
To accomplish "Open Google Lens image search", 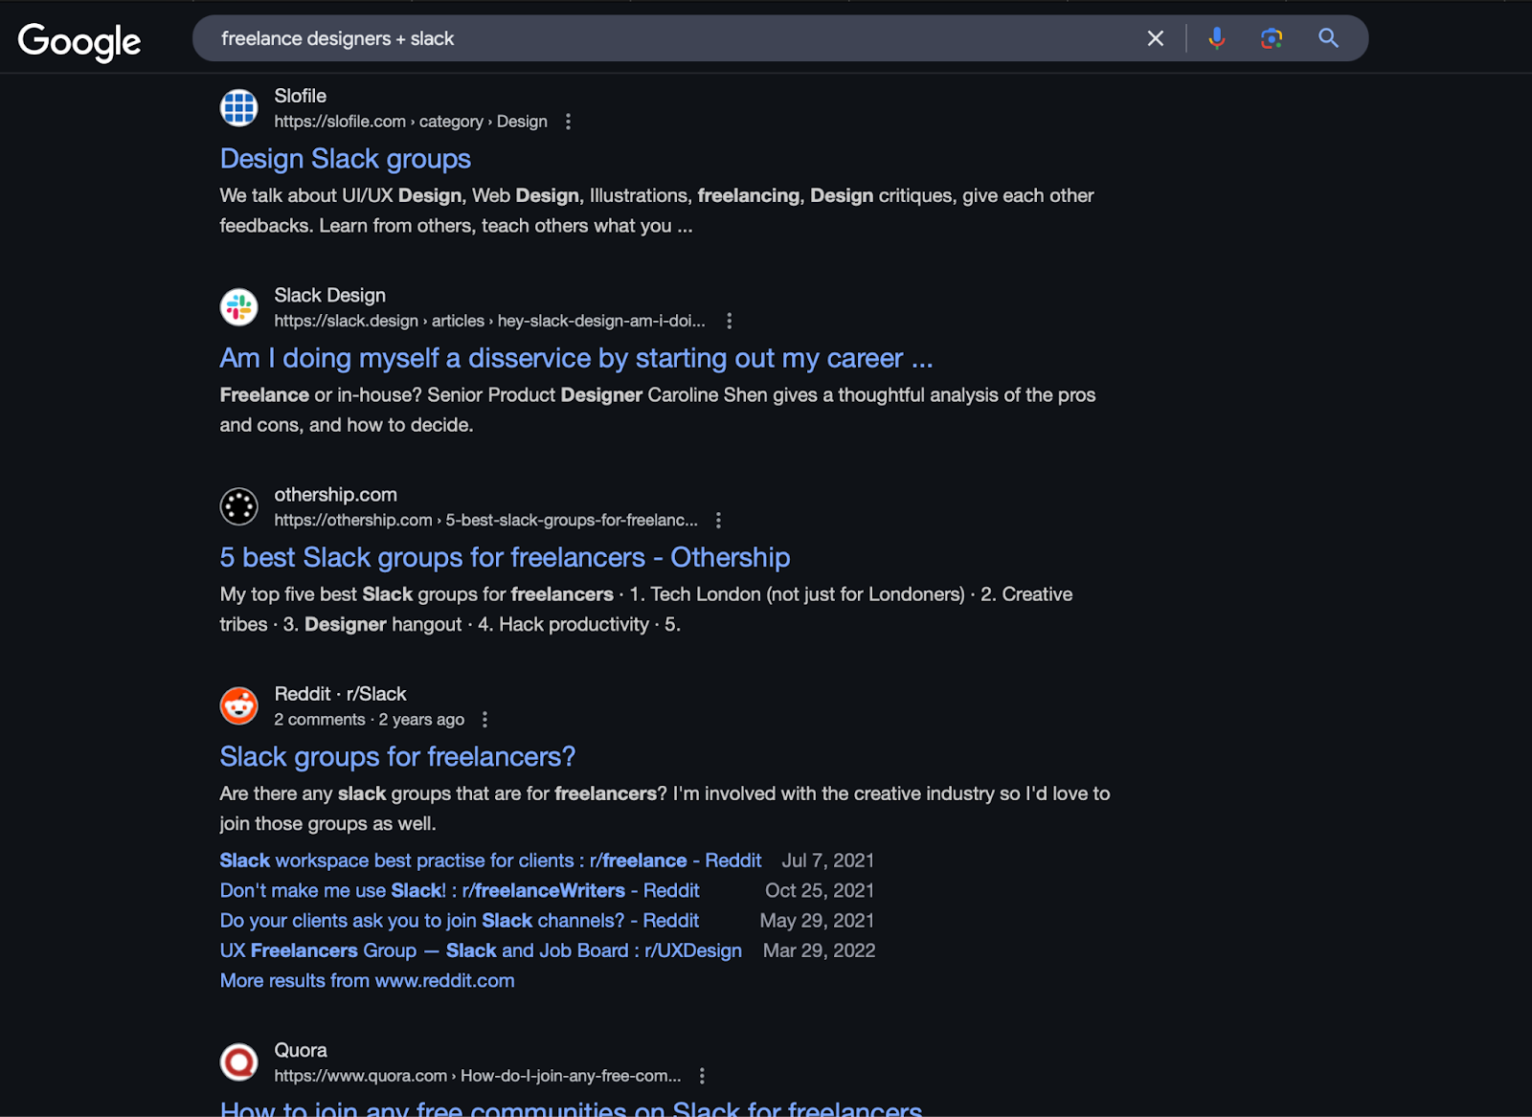I will (1272, 38).
